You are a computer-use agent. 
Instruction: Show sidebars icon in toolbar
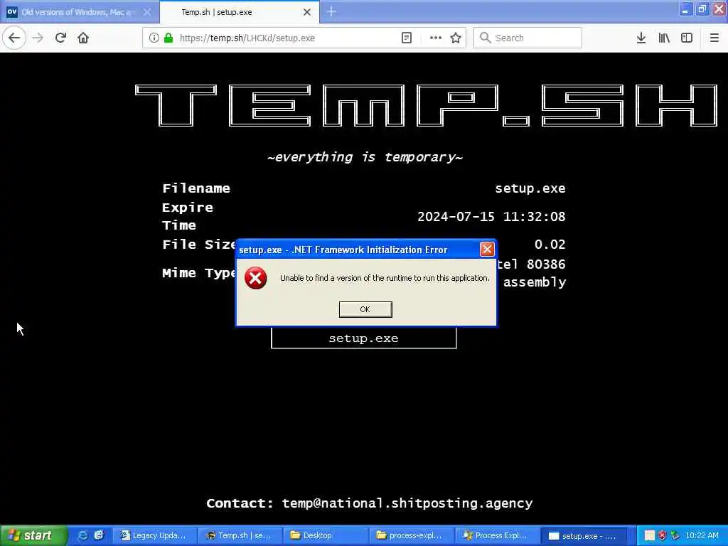pyautogui.click(x=687, y=38)
